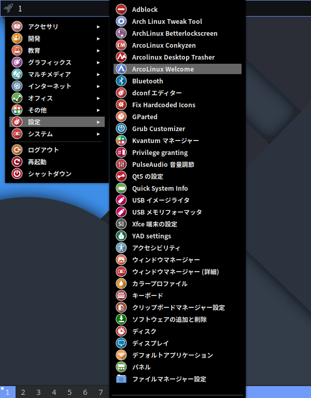Image resolution: width=311 pixels, height=398 pixels.
Task: Expand the インターネット submenu arrow
Action: pos(98,87)
